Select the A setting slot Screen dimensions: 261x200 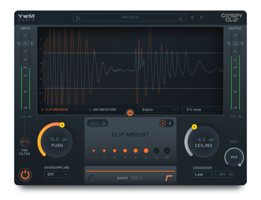[x=163, y=123]
